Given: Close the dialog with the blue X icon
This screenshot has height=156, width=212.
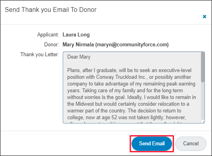Looking at the screenshot, I should click(204, 17).
